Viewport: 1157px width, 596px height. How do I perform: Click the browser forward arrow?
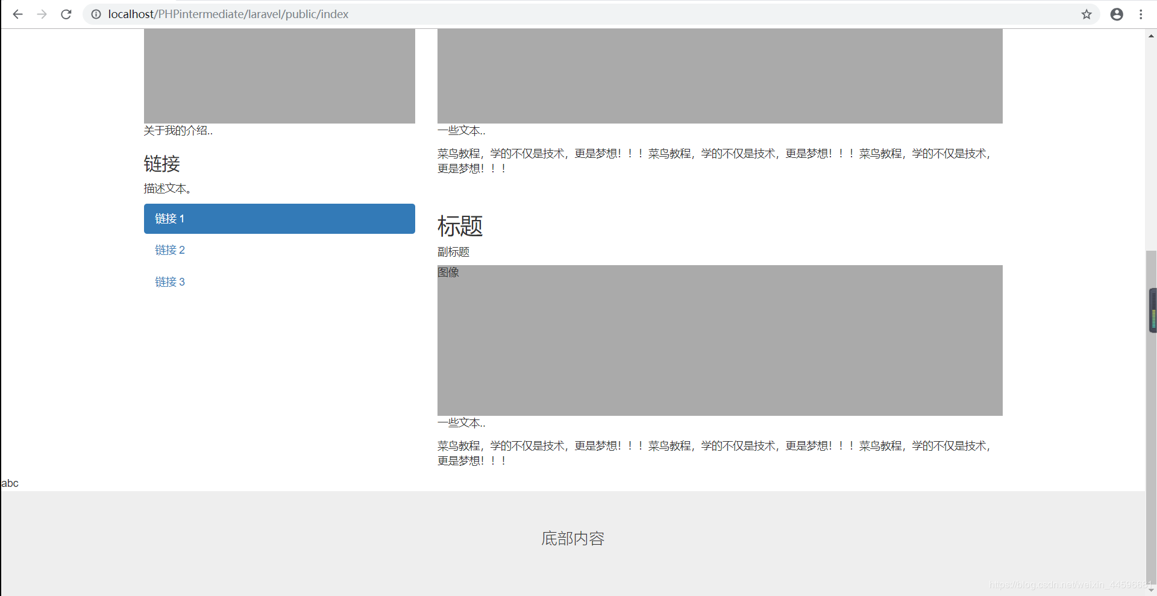(x=42, y=14)
